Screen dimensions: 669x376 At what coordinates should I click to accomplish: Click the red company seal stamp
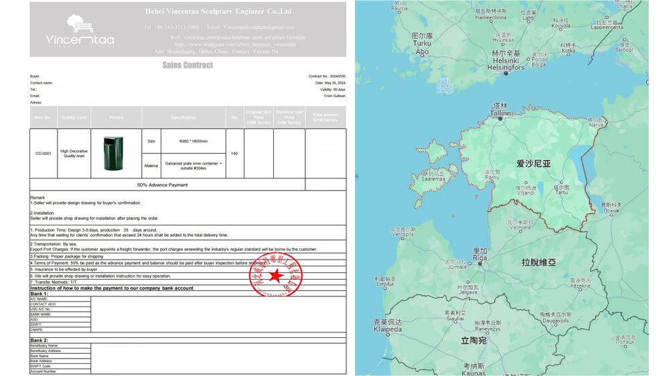pos(275,275)
